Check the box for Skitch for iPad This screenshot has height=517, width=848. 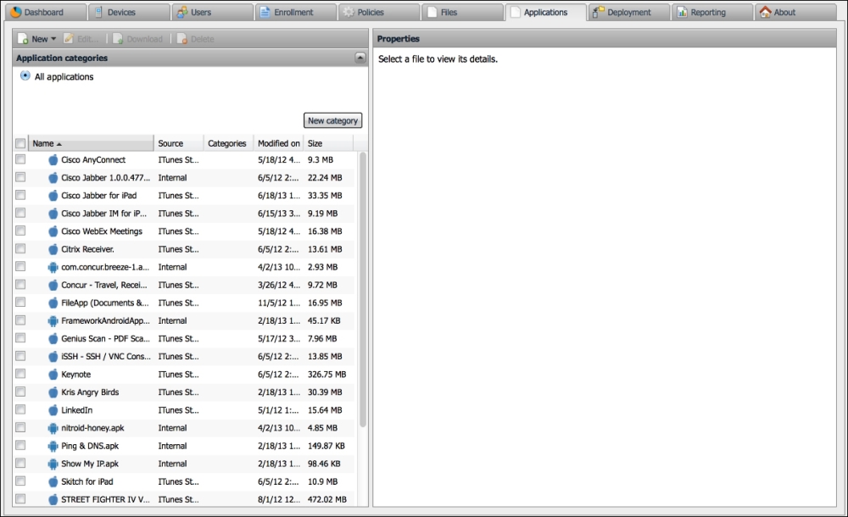coord(20,481)
